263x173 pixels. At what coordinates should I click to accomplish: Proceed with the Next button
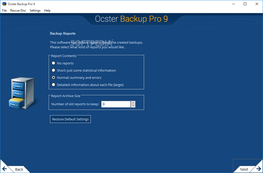click(x=244, y=169)
